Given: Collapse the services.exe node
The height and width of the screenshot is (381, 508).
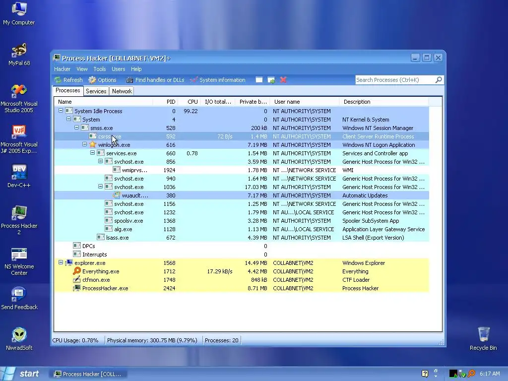Looking at the screenshot, I should (92, 153).
